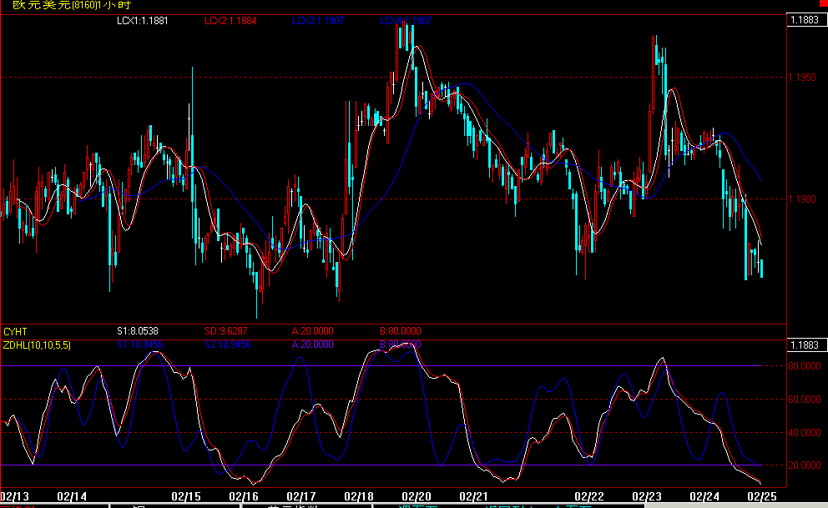Click the SD:9.6287 value in the CYHT row

226,331
